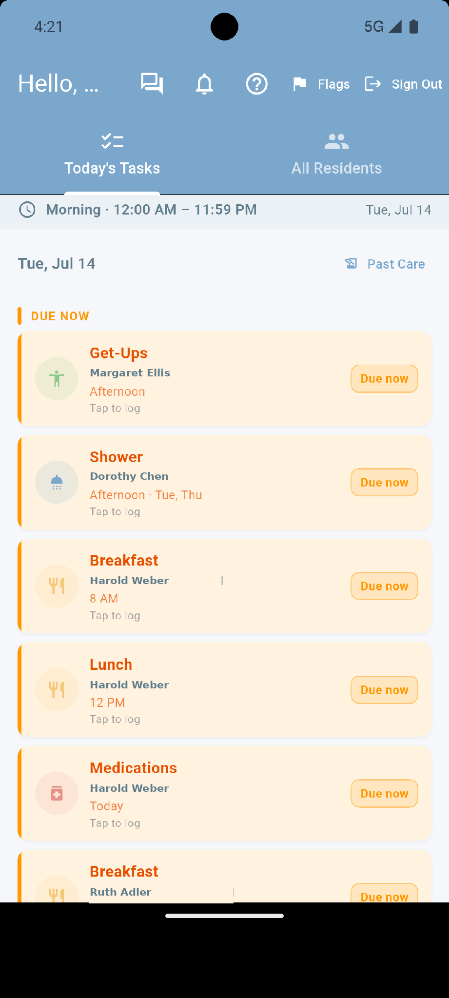Open the Past Care link
This screenshot has height=998, width=449.
click(396, 264)
